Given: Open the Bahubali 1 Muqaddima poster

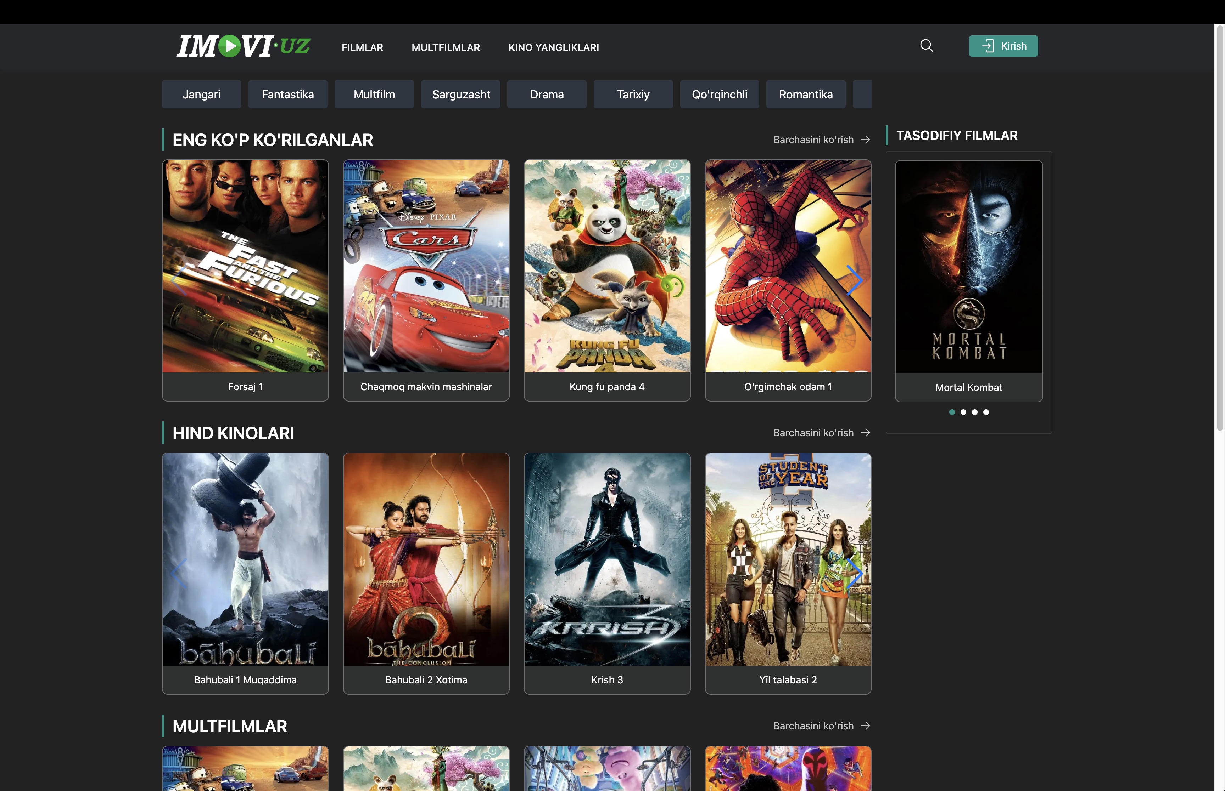Looking at the screenshot, I should click(245, 559).
